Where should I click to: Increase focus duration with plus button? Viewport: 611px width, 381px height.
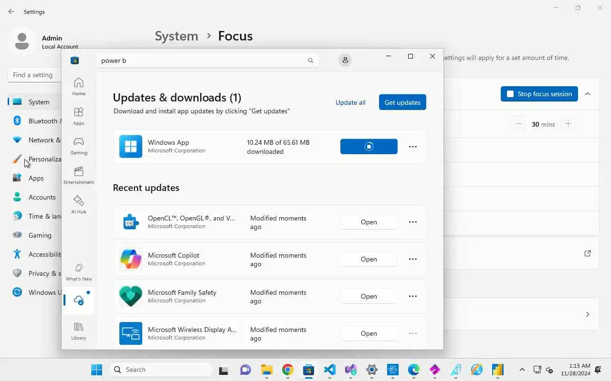click(568, 124)
